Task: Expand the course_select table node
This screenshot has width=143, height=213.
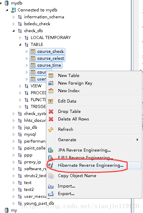Action: 27,58
